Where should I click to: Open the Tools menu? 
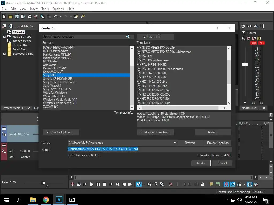click(45, 9)
